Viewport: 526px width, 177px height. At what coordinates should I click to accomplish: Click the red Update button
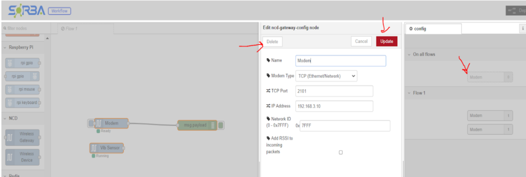[x=386, y=41]
